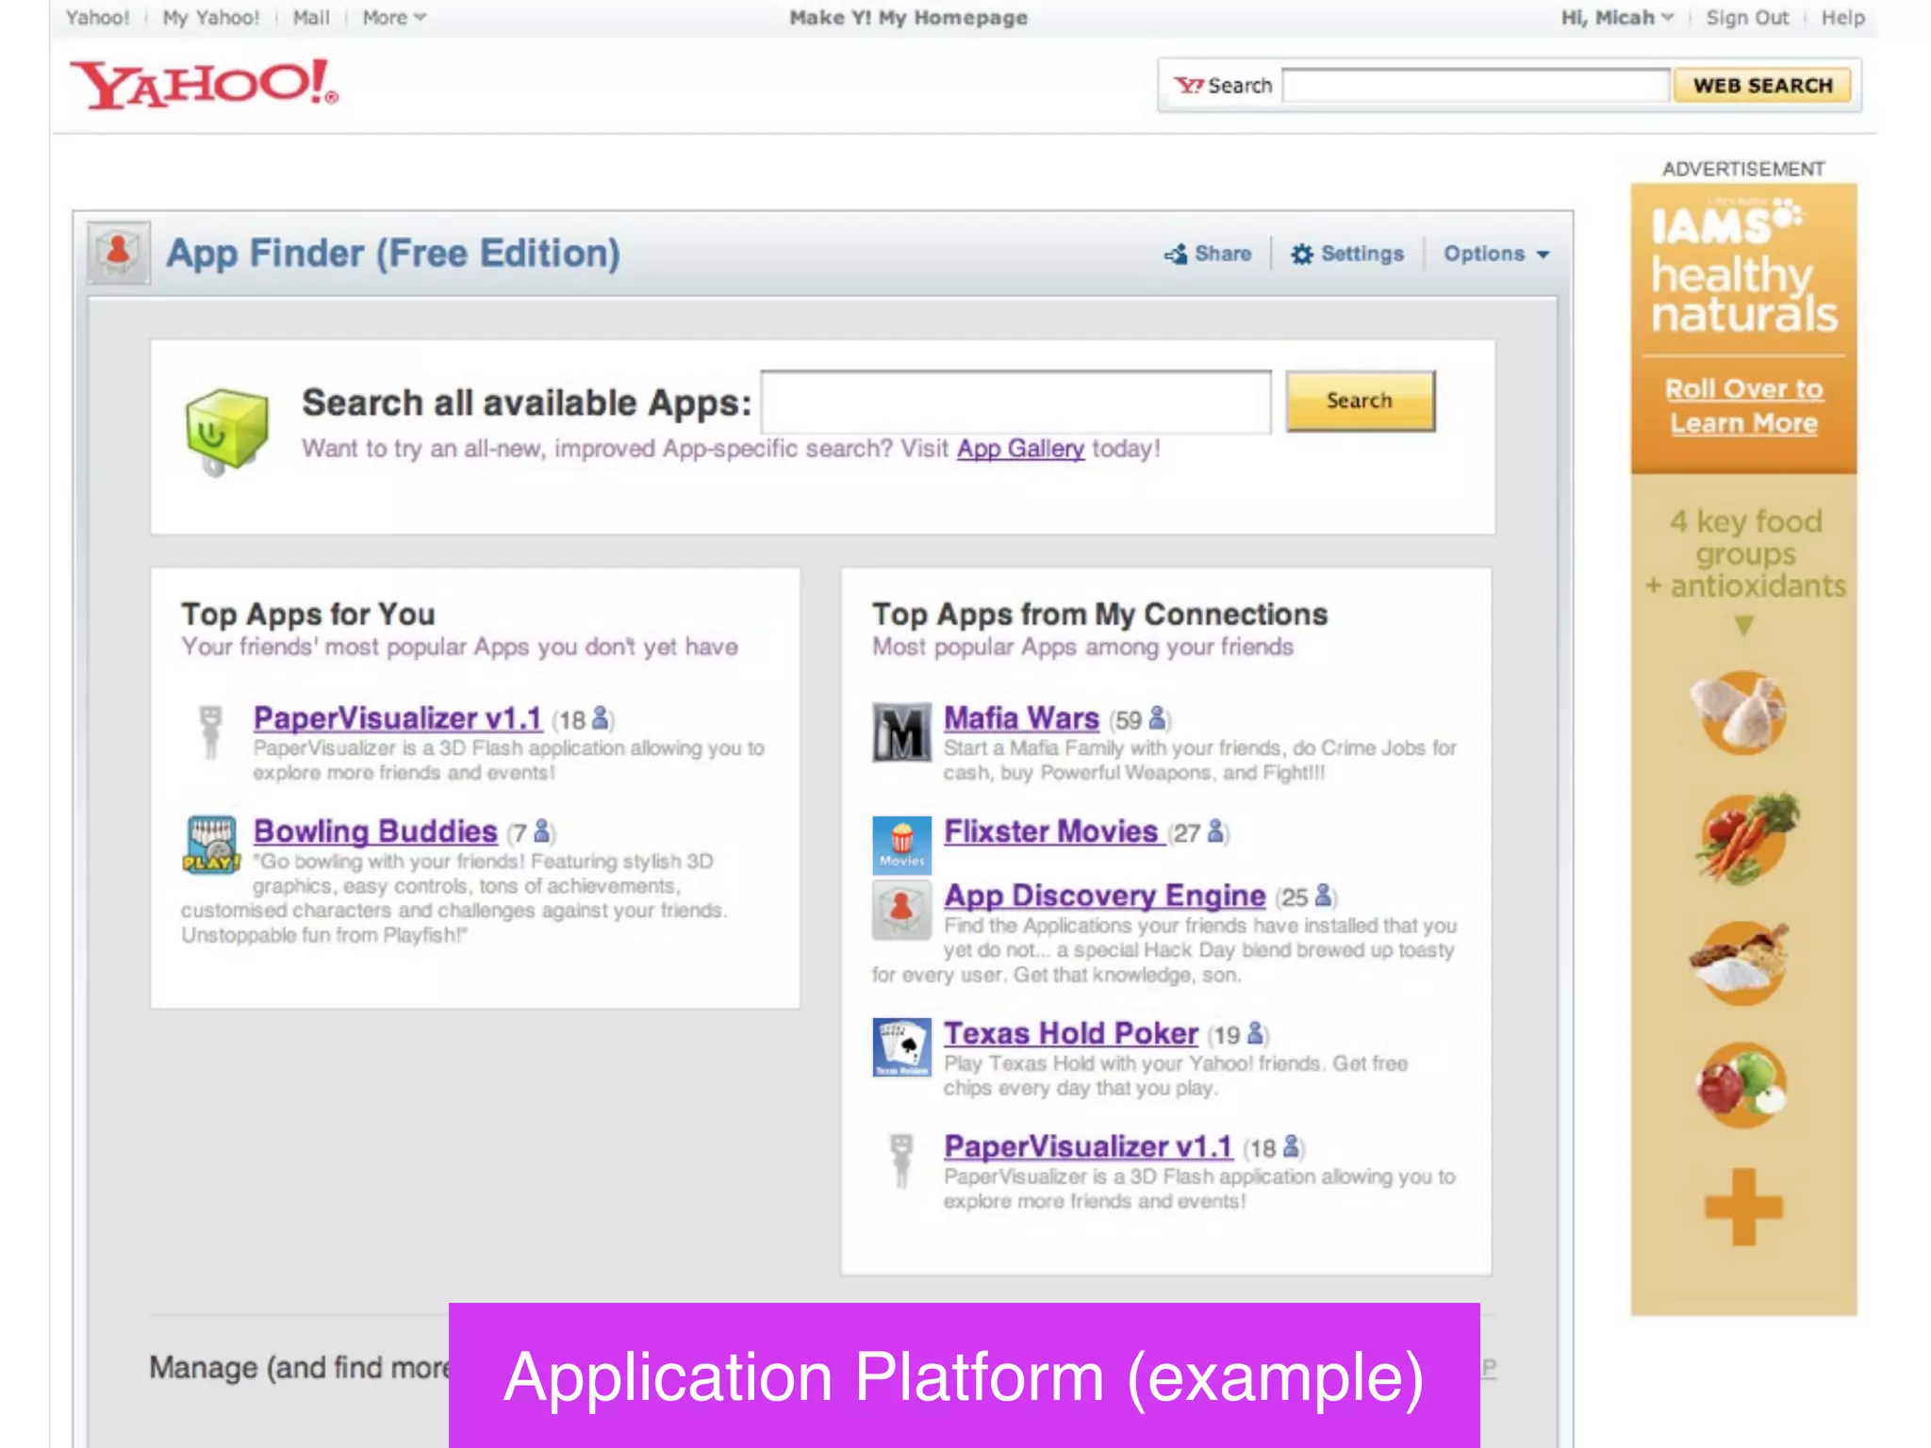Click the Mafia Wars app icon
The image size is (1931, 1448).
pyautogui.click(x=901, y=732)
